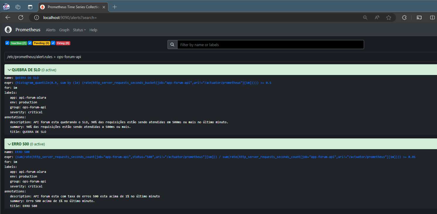Image resolution: width=437 pixels, height=214 pixels.
Task: Click the yellow Pending (0) badge
Action: pyautogui.click(x=41, y=43)
